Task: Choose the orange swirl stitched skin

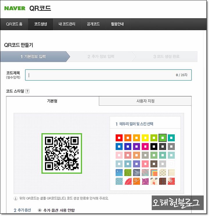Action: click(x=136, y=181)
